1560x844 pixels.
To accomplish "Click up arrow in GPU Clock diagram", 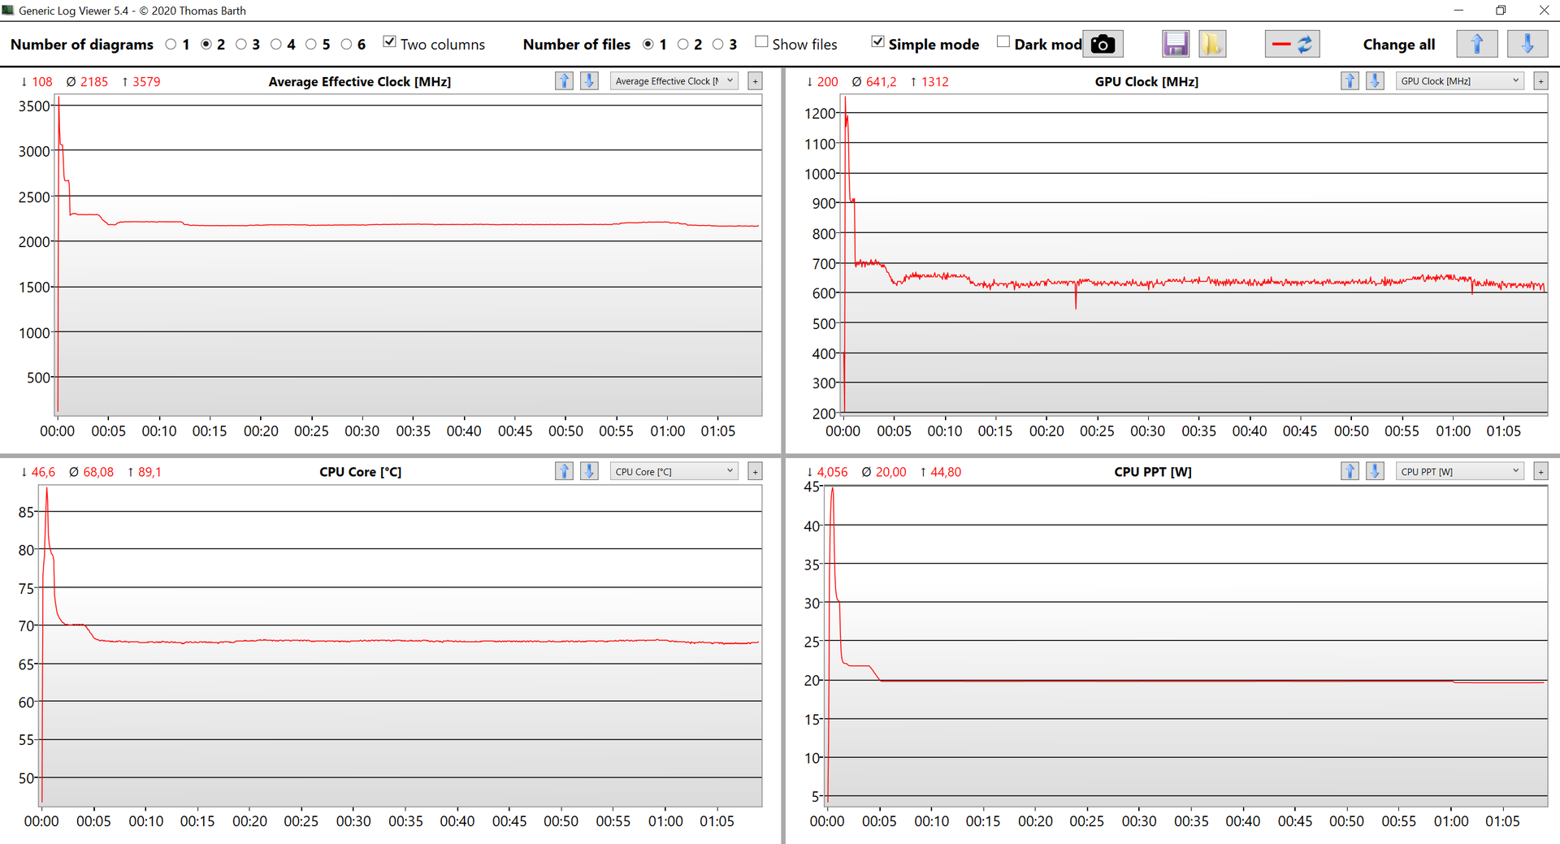I will (1350, 81).
